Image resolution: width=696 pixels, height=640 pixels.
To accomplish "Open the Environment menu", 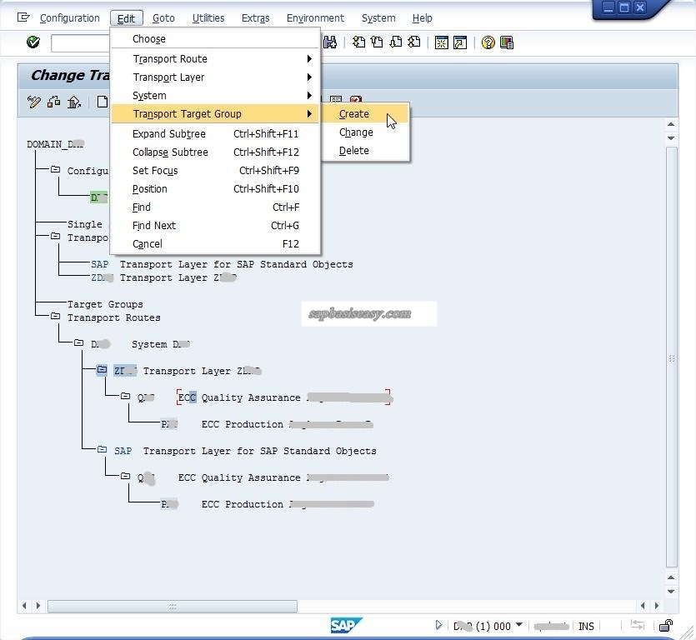I will [315, 18].
